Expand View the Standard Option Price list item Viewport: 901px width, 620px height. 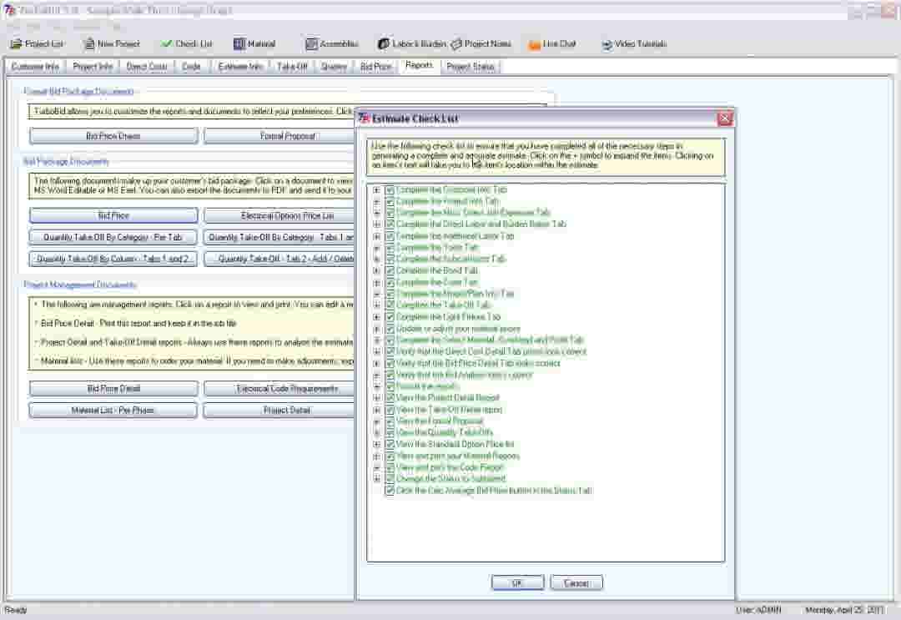[x=377, y=444]
